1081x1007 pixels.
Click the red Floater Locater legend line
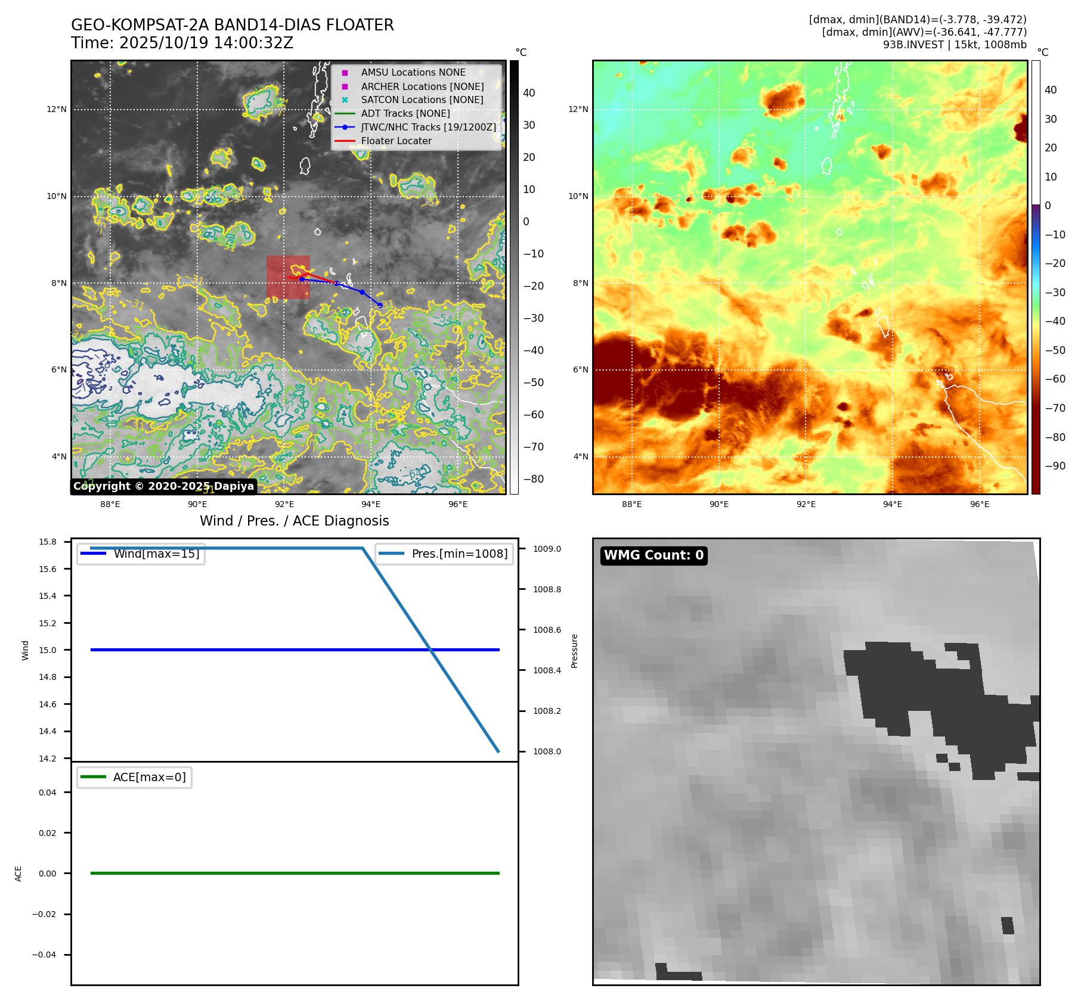click(345, 141)
